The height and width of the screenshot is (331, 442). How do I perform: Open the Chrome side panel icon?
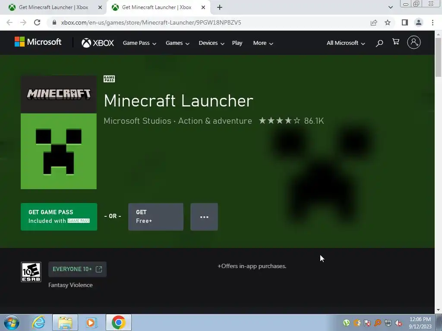tap(405, 22)
